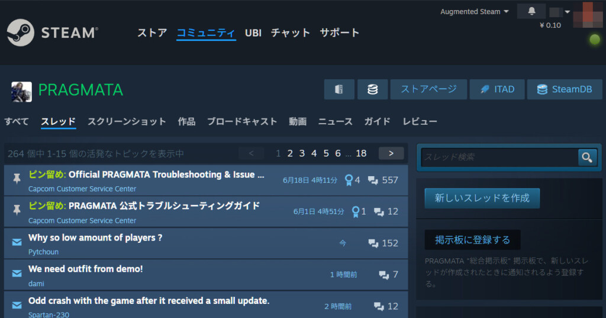Image resolution: width=606 pixels, height=318 pixels.
Task: Click the PRAGMATA game thumbnail
Action: click(21, 92)
